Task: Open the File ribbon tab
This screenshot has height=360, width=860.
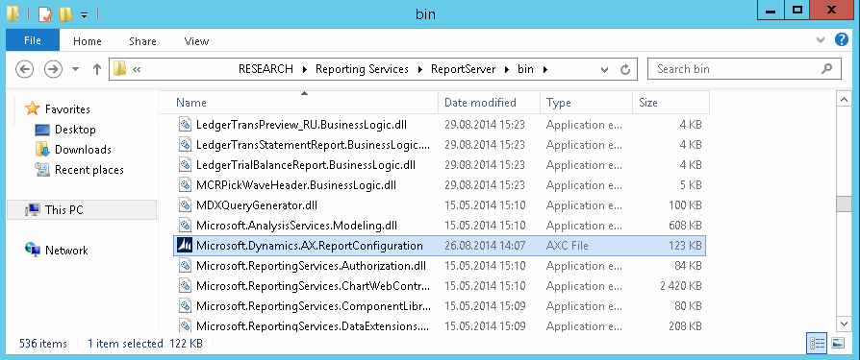Action: pyautogui.click(x=33, y=41)
